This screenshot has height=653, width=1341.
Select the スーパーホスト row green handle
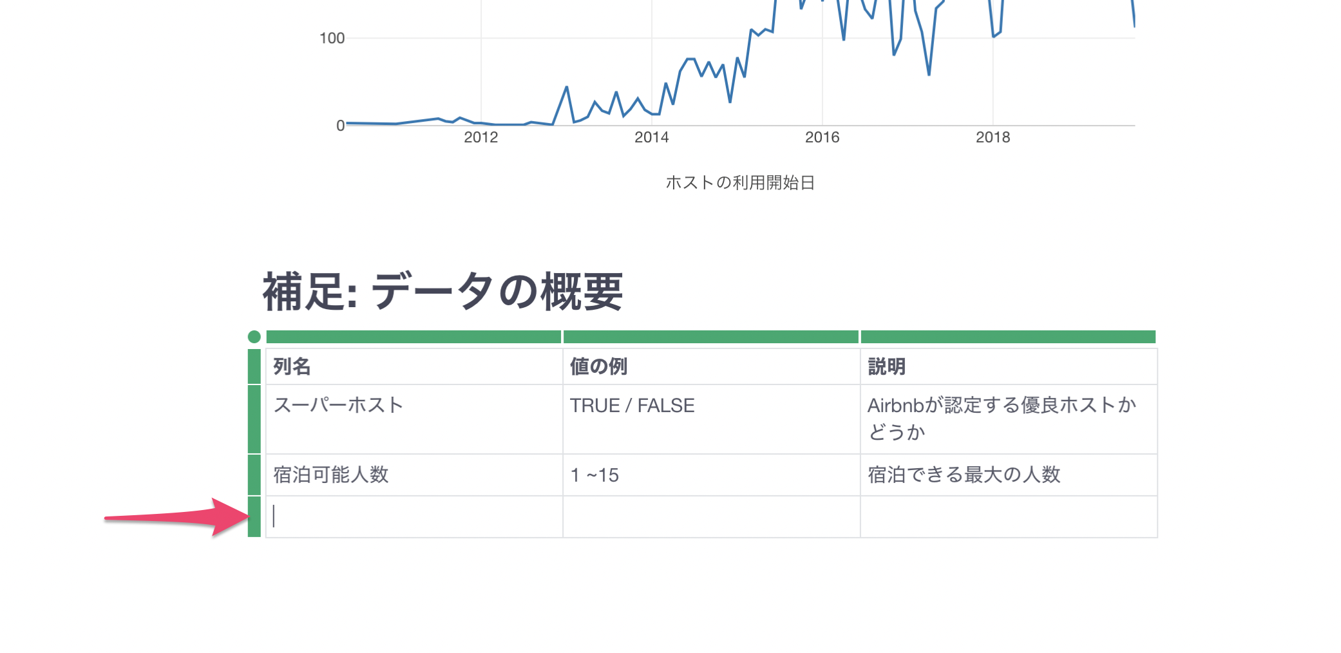point(254,419)
